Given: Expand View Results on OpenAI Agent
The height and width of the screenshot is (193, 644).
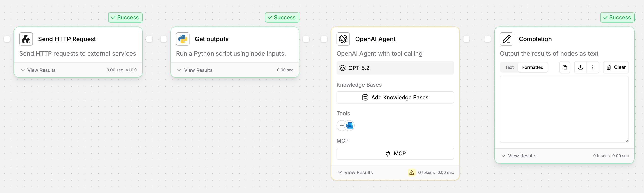Looking at the screenshot, I should click(355, 172).
